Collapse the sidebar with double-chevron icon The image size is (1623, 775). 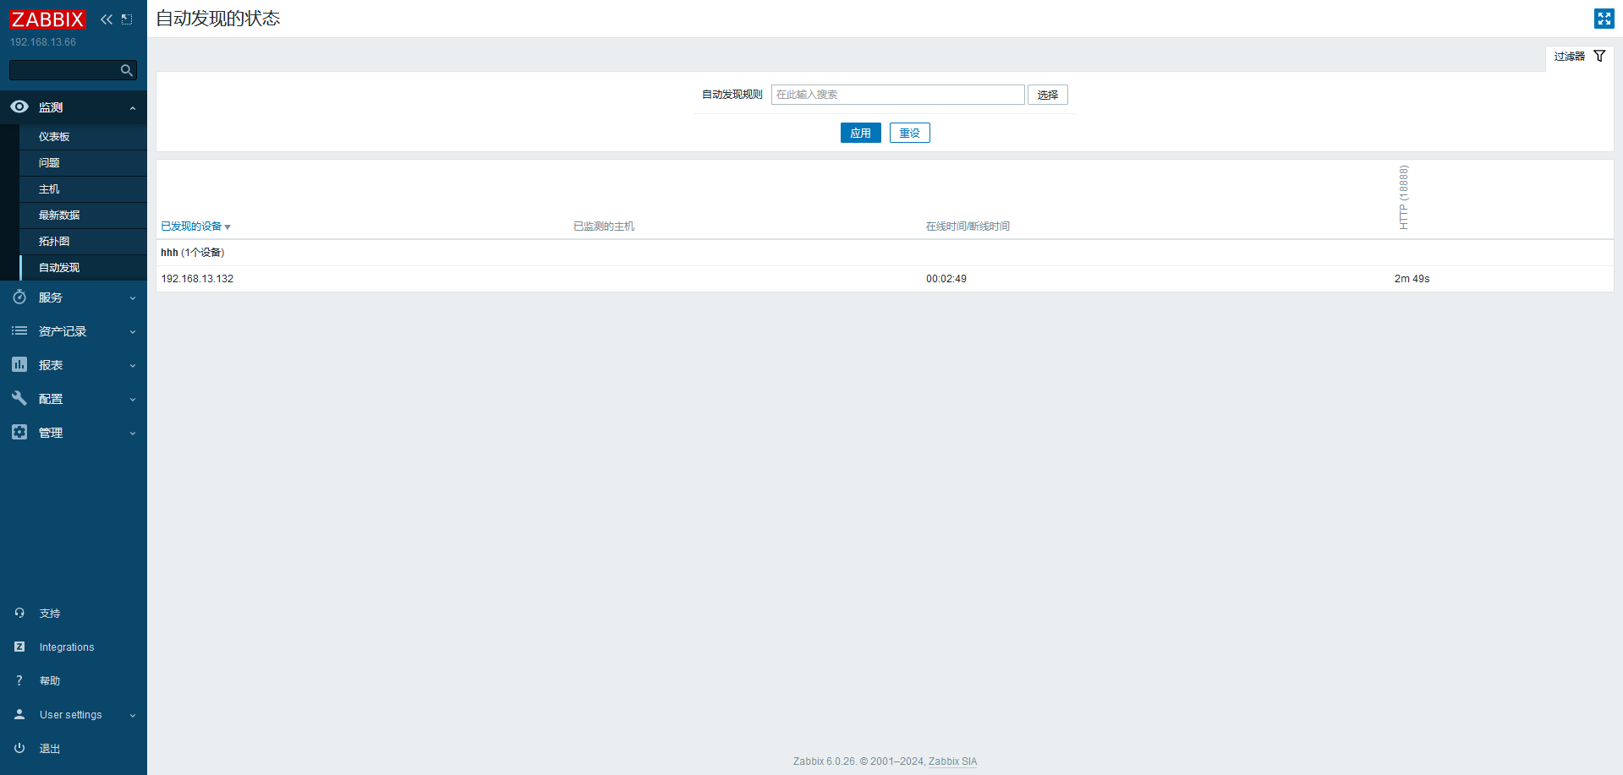coord(107,19)
